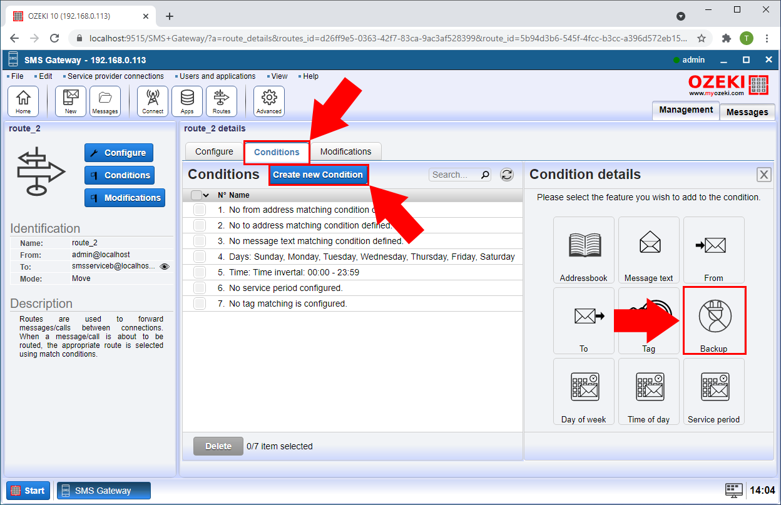Select the Days Sunday through Saturday row
The width and height of the screenshot is (781, 505).
[352, 257]
